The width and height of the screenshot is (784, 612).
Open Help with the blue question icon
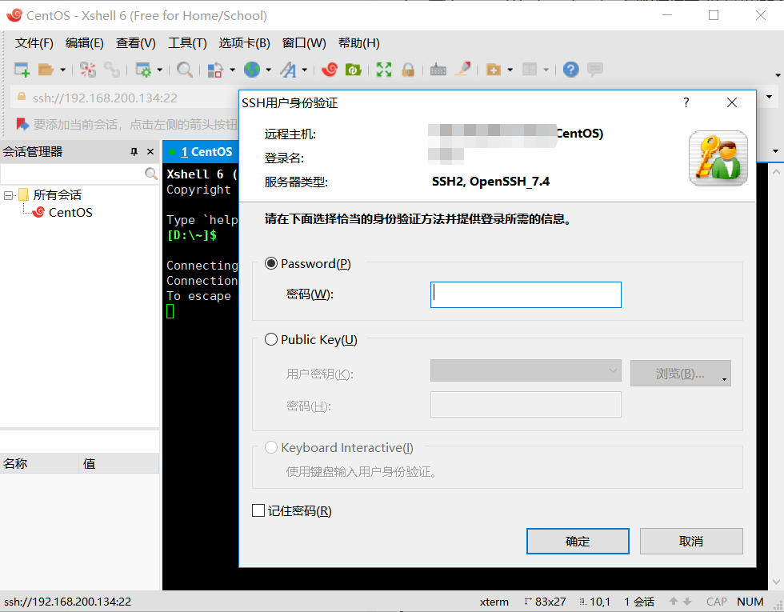pyautogui.click(x=571, y=70)
